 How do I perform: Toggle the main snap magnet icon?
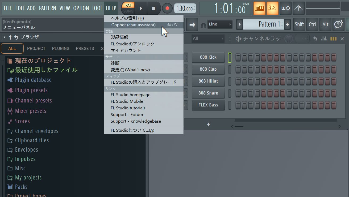[203, 25]
